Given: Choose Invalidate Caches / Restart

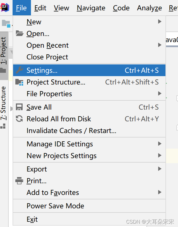Looking at the screenshot, I should point(71,131).
